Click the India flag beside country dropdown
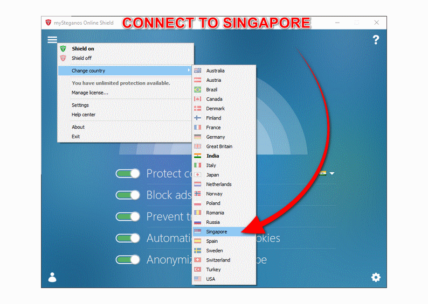The height and width of the screenshot is (304, 428). (323, 173)
